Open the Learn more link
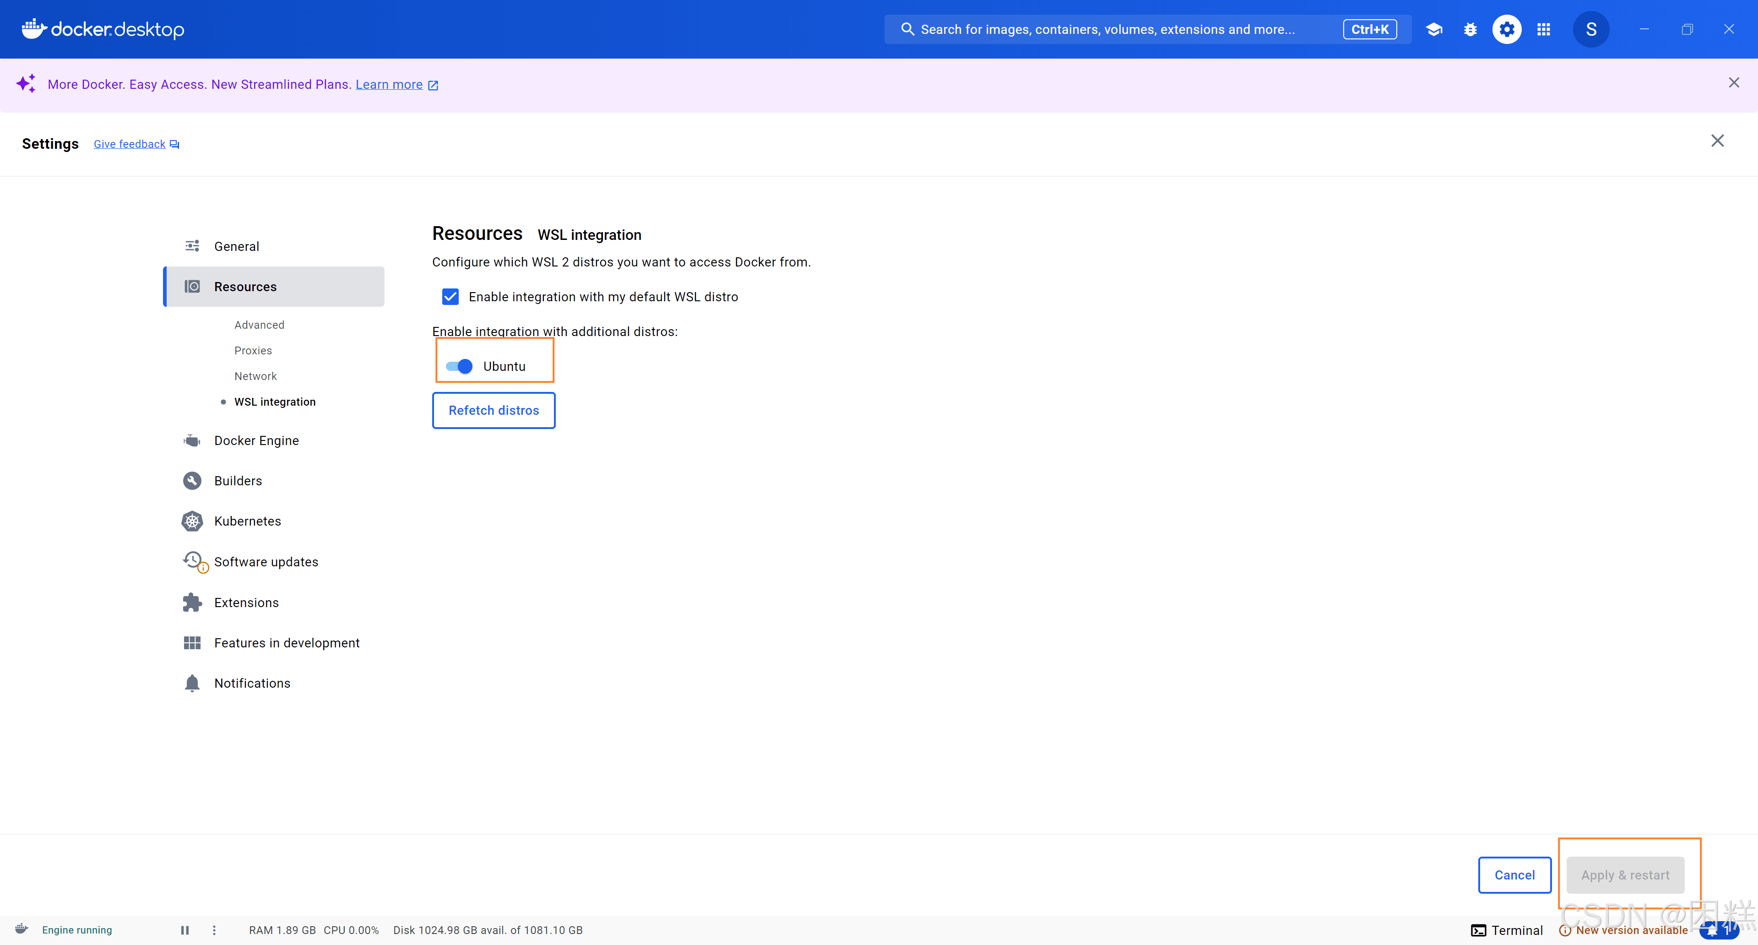This screenshot has width=1758, height=945. pyautogui.click(x=389, y=85)
